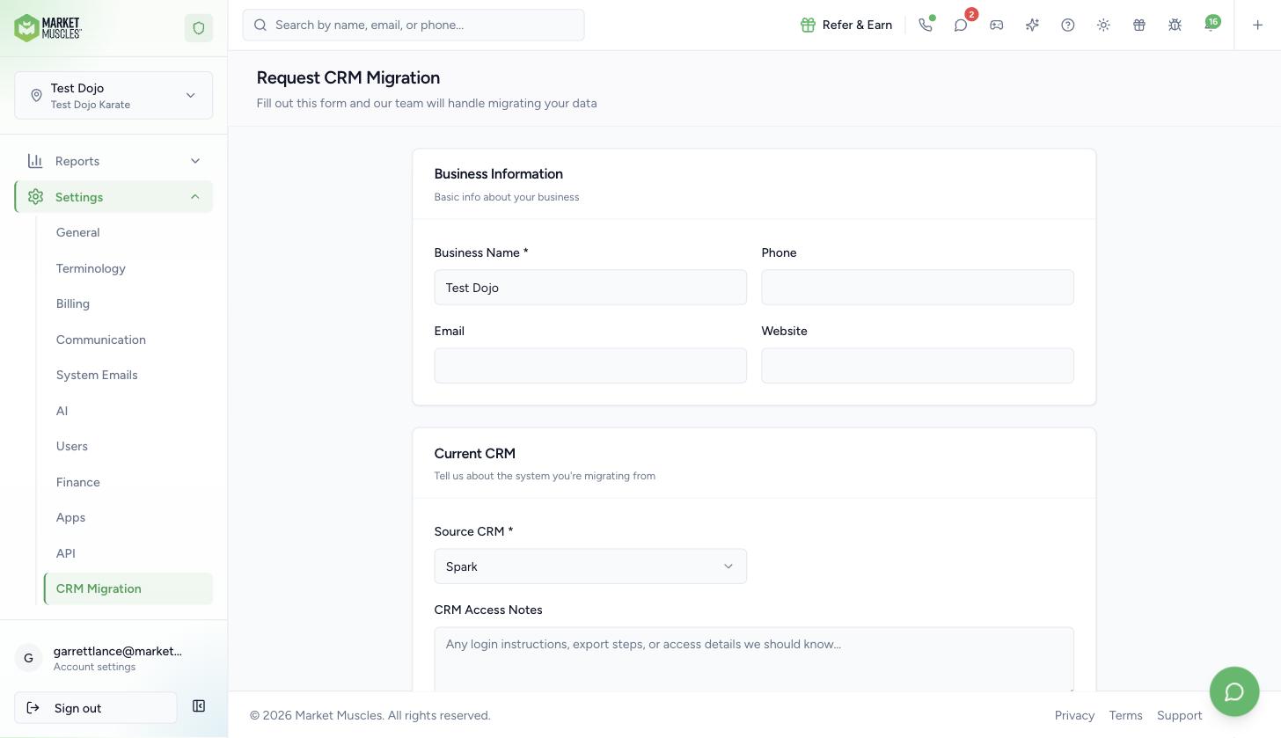
Task: Open API settings
Action: pyautogui.click(x=66, y=553)
